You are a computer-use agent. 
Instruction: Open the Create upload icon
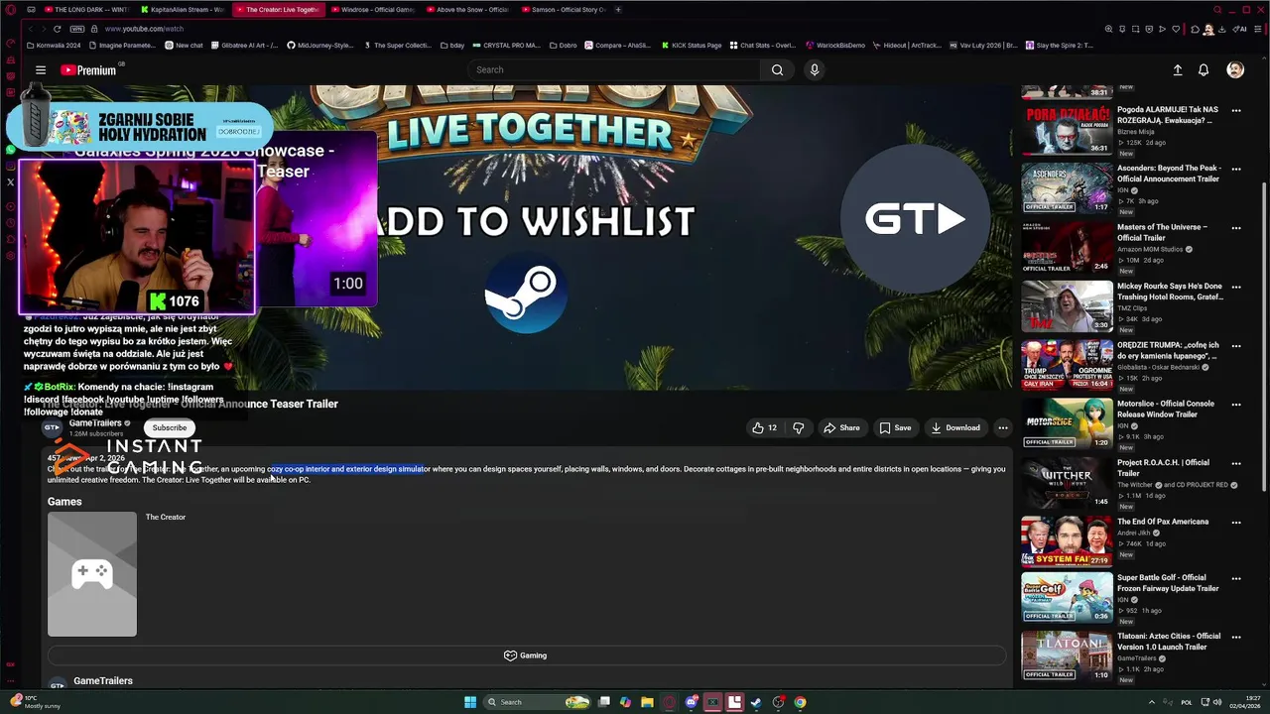(x=1178, y=70)
